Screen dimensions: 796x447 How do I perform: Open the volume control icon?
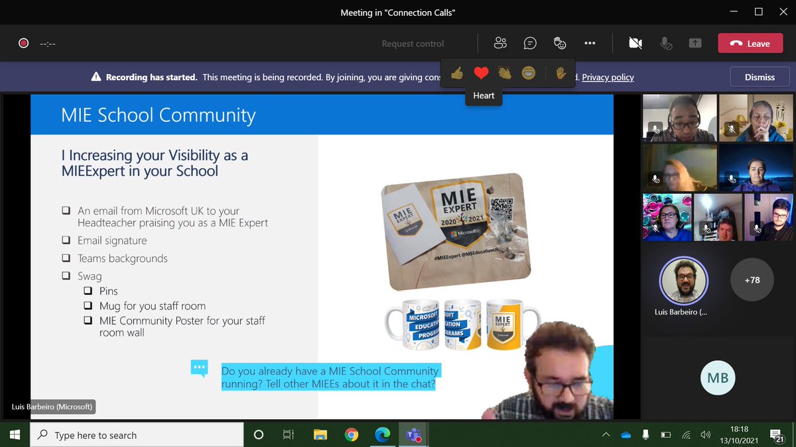click(706, 435)
